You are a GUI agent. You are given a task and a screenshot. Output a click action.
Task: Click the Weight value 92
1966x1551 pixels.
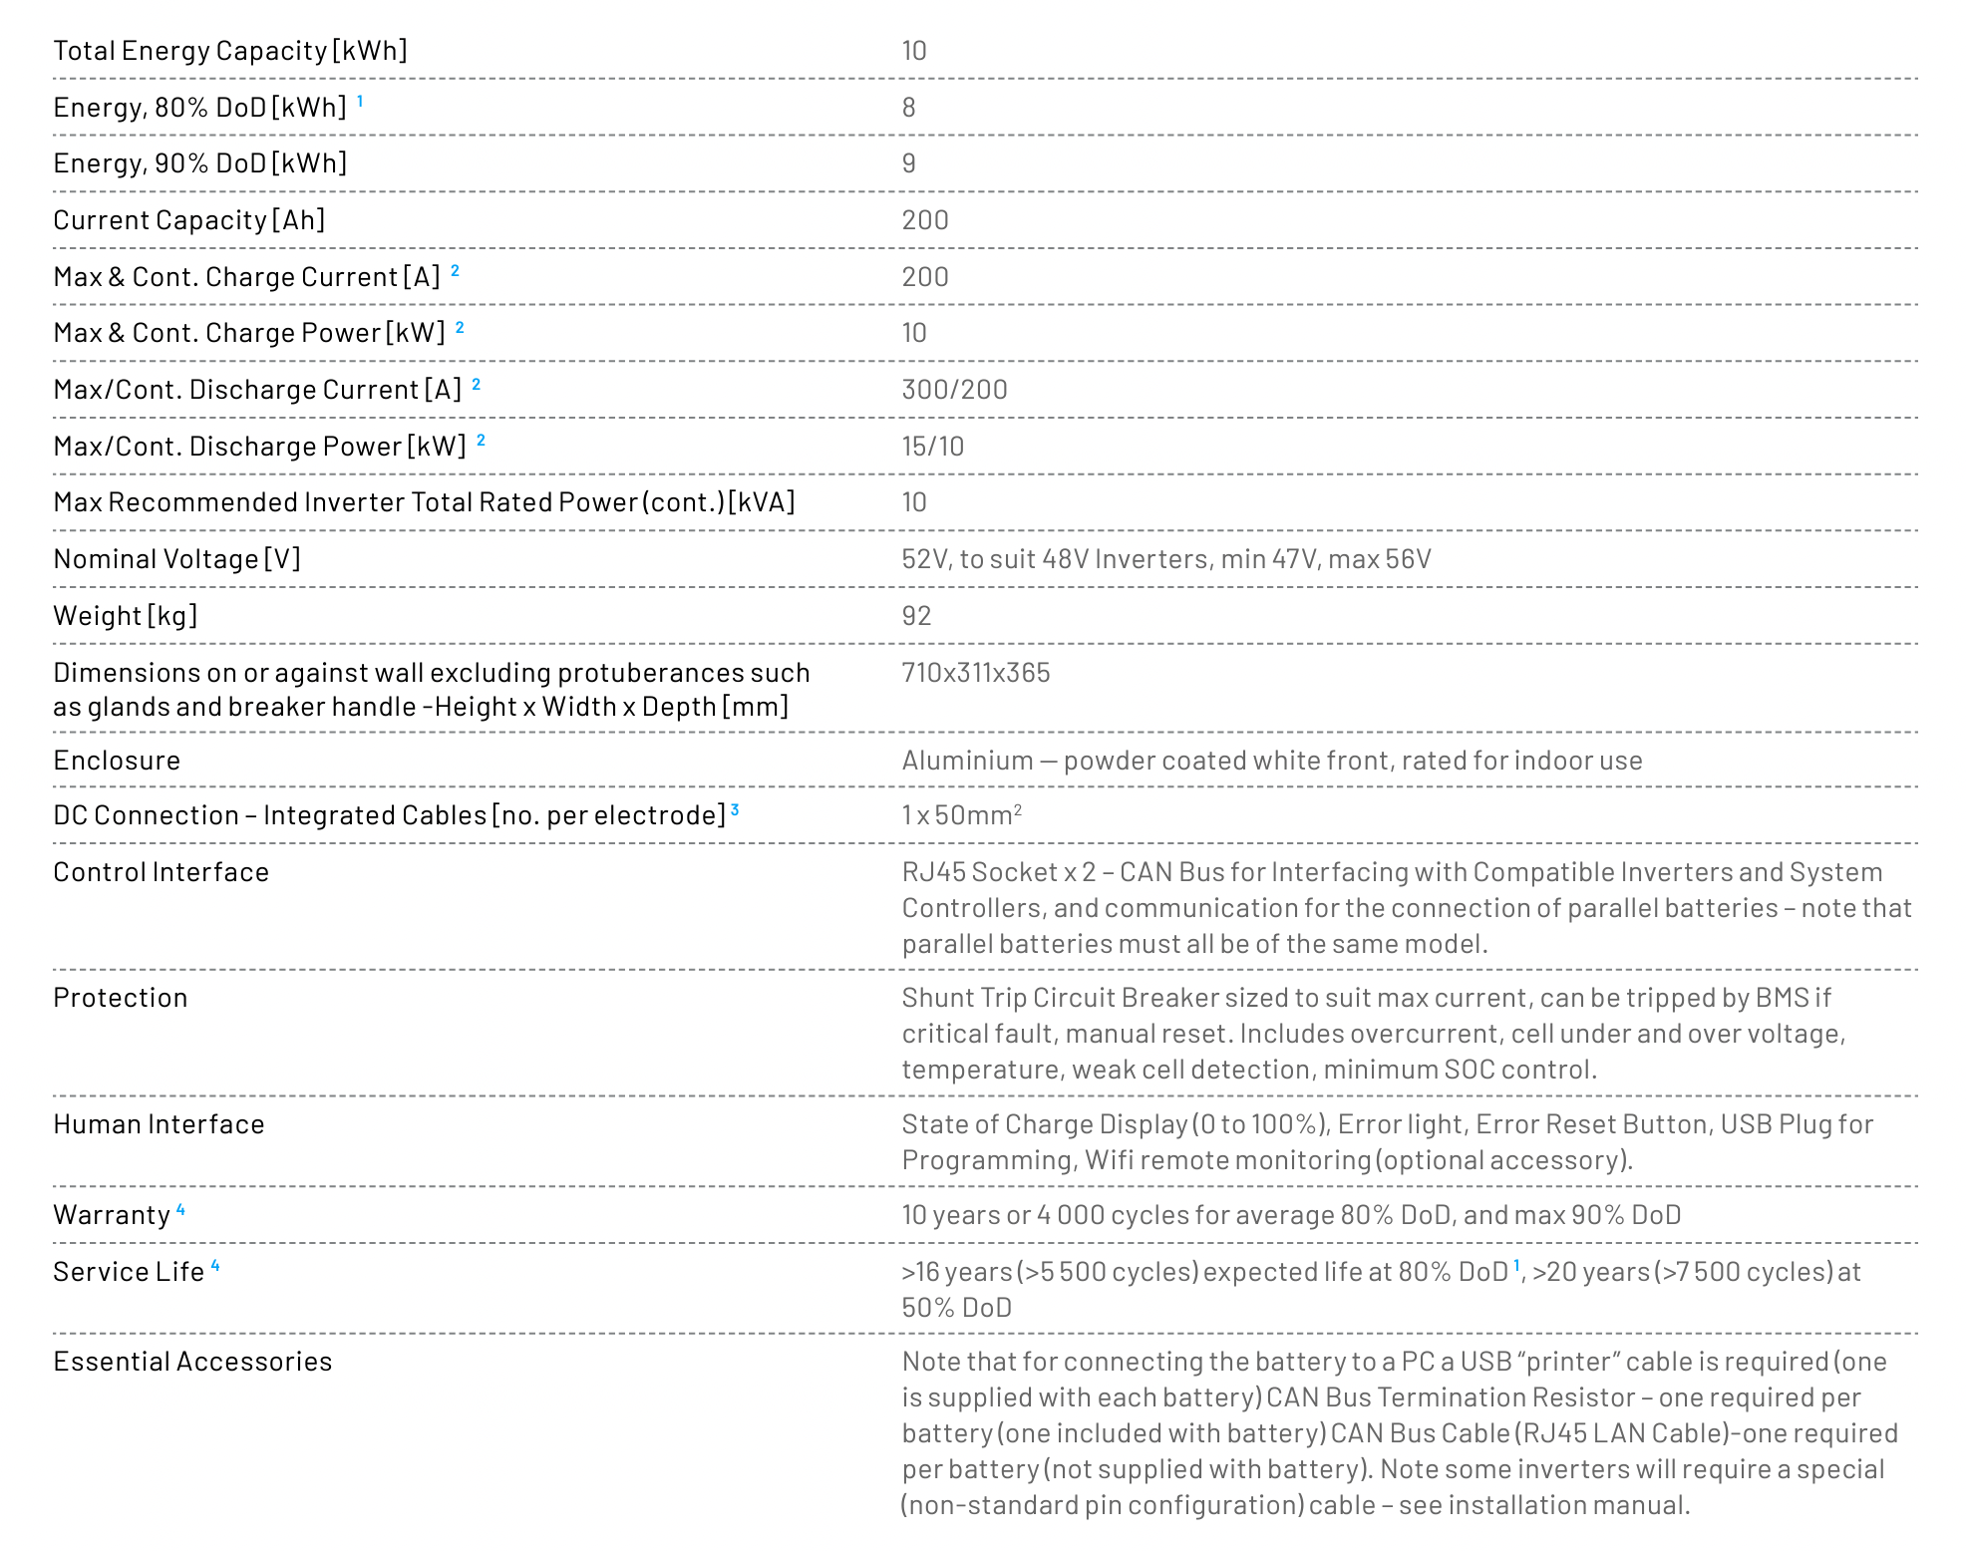coord(916,616)
